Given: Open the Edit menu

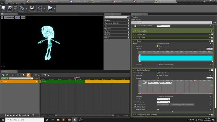Looking at the screenshot, I should (x=7, y=4).
